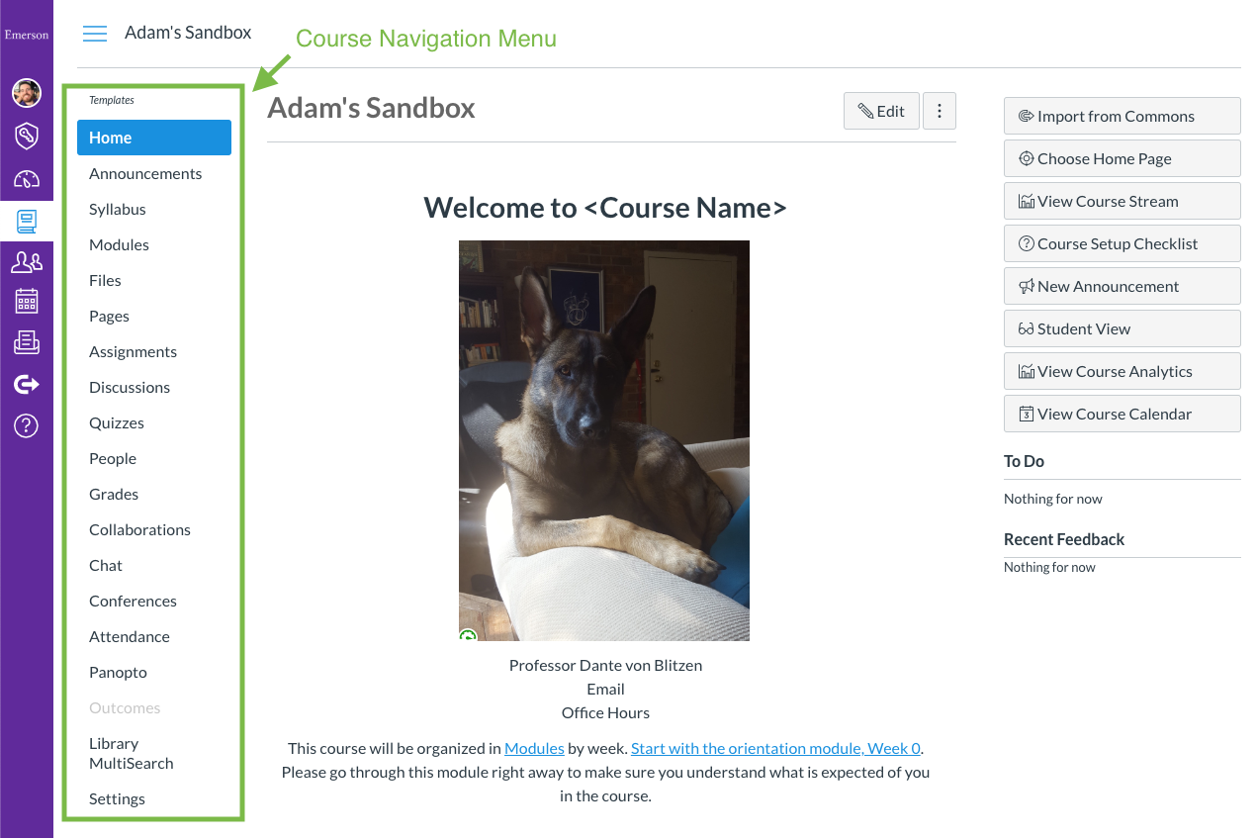1257x838 pixels.
Task: Open Chat in the course menu
Action: [106, 565]
